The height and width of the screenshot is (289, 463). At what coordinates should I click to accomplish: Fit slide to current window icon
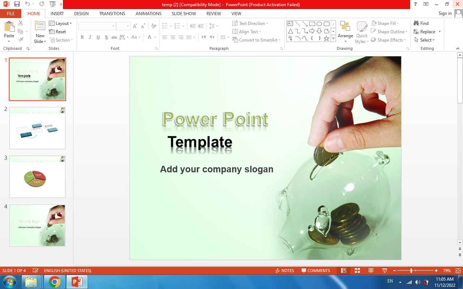[458, 271]
